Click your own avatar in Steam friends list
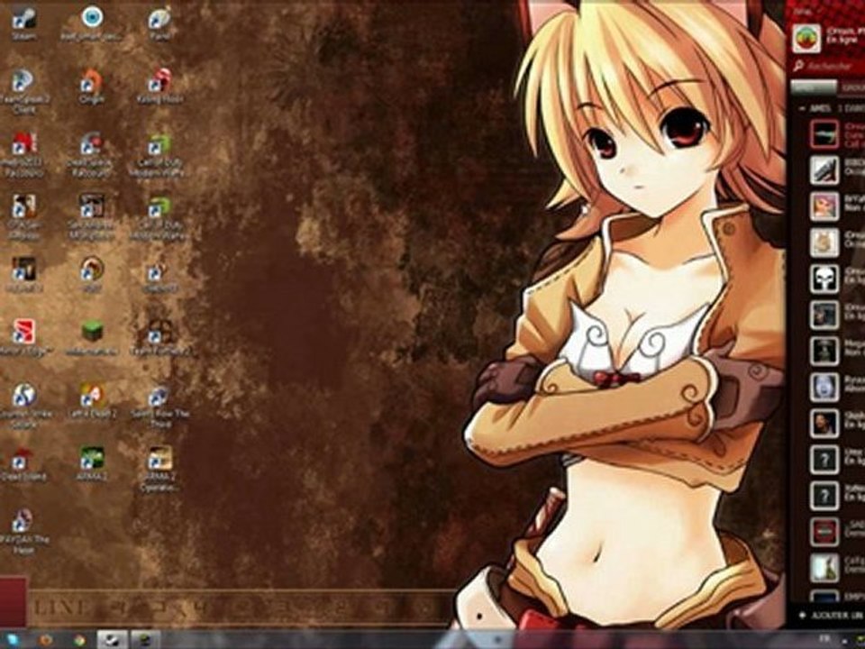Viewport: 865px width, 649px height. point(806,38)
